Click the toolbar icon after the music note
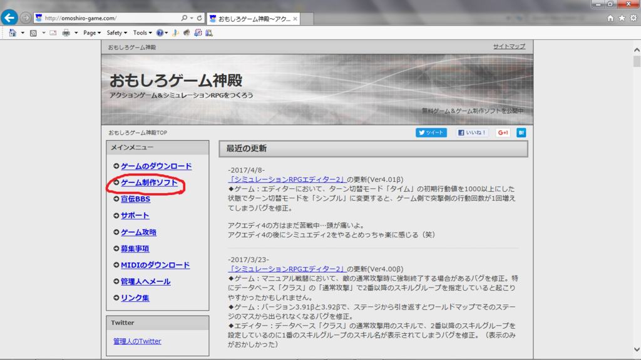Viewport: 641px width, 360px height. pyautogui.click(x=187, y=32)
